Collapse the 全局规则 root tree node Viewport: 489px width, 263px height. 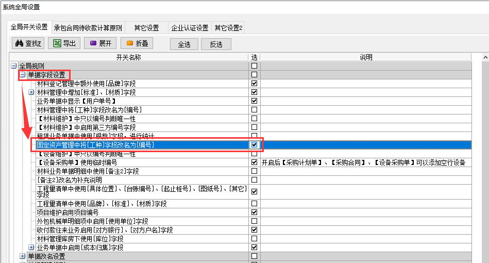tap(14, 67)
